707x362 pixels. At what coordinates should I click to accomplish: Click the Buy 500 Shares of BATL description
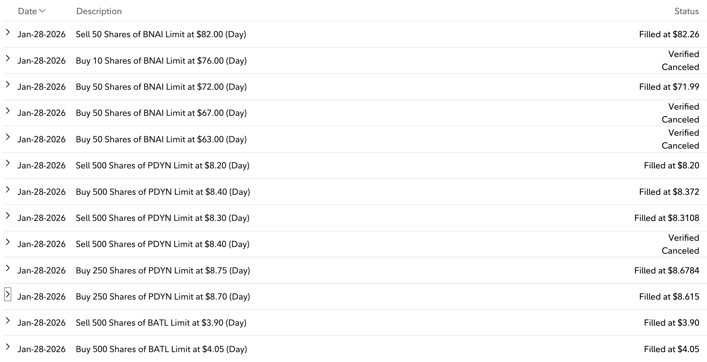click(x=161, y=349)
